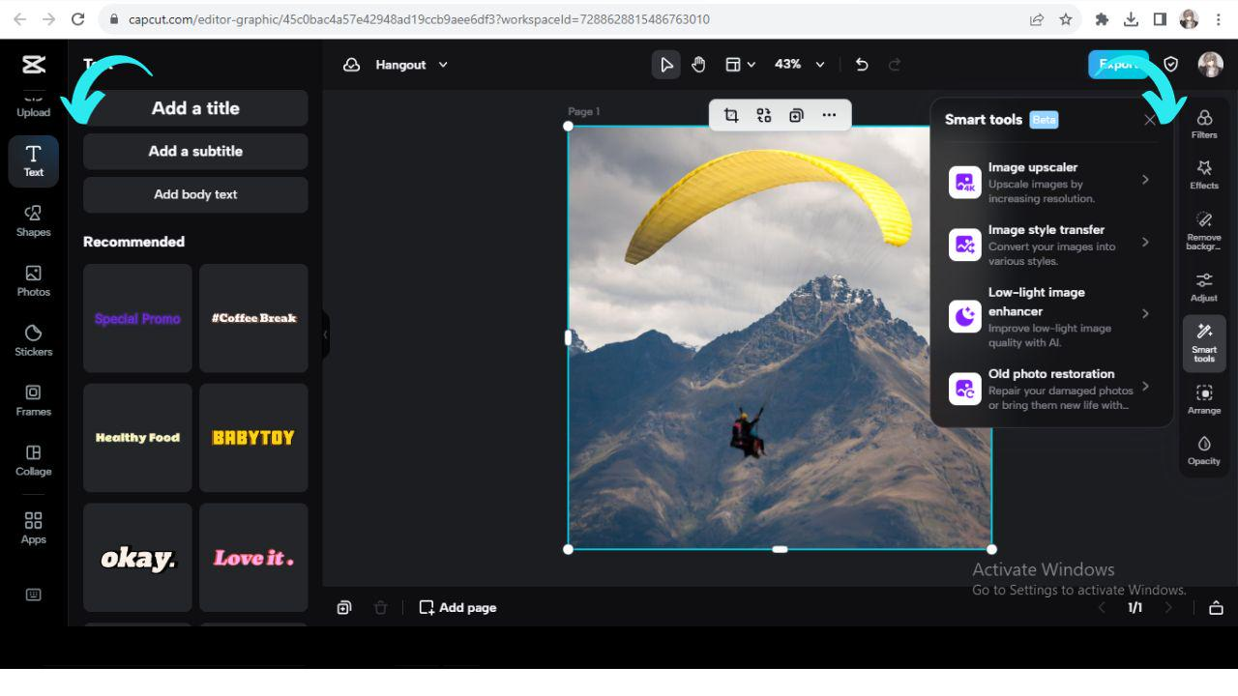Image resolution: width=1238 pixels, height=696 pixels.
Task: Select the Healthy Food text template
Action: 137,438
